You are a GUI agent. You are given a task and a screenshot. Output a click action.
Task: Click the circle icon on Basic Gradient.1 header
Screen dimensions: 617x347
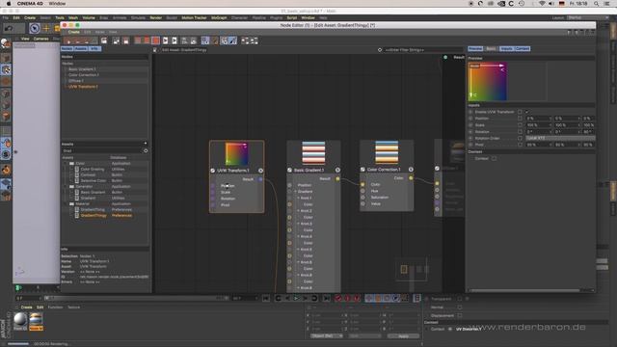tap(337, 170)
